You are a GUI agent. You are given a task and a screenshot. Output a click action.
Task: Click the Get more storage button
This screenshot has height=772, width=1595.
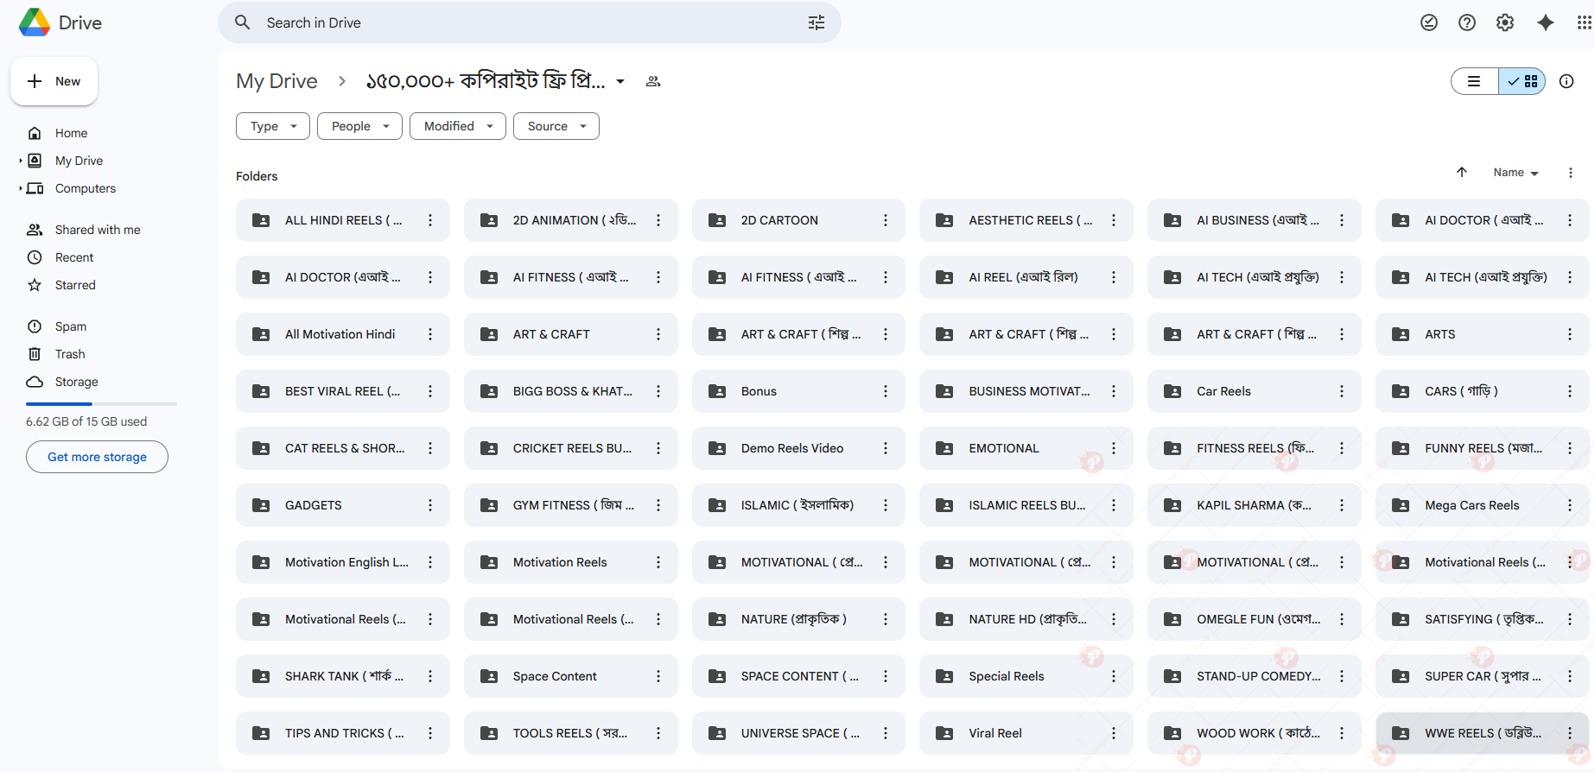[97, 457]
